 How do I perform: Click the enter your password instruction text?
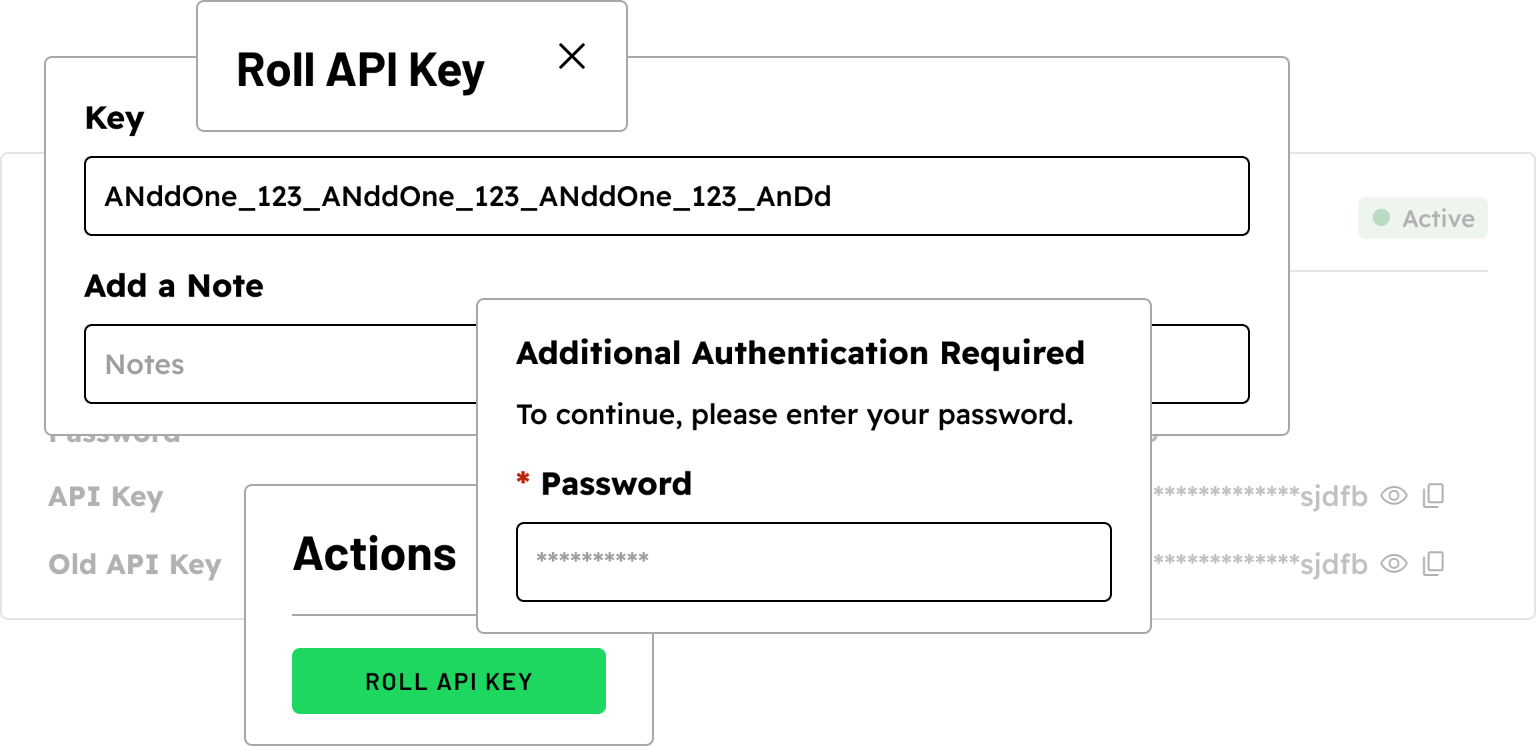tap(795, 415)
